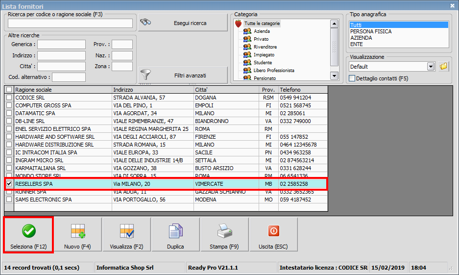Choose Tutti in Tipo anagrafica list

[398, 25]
